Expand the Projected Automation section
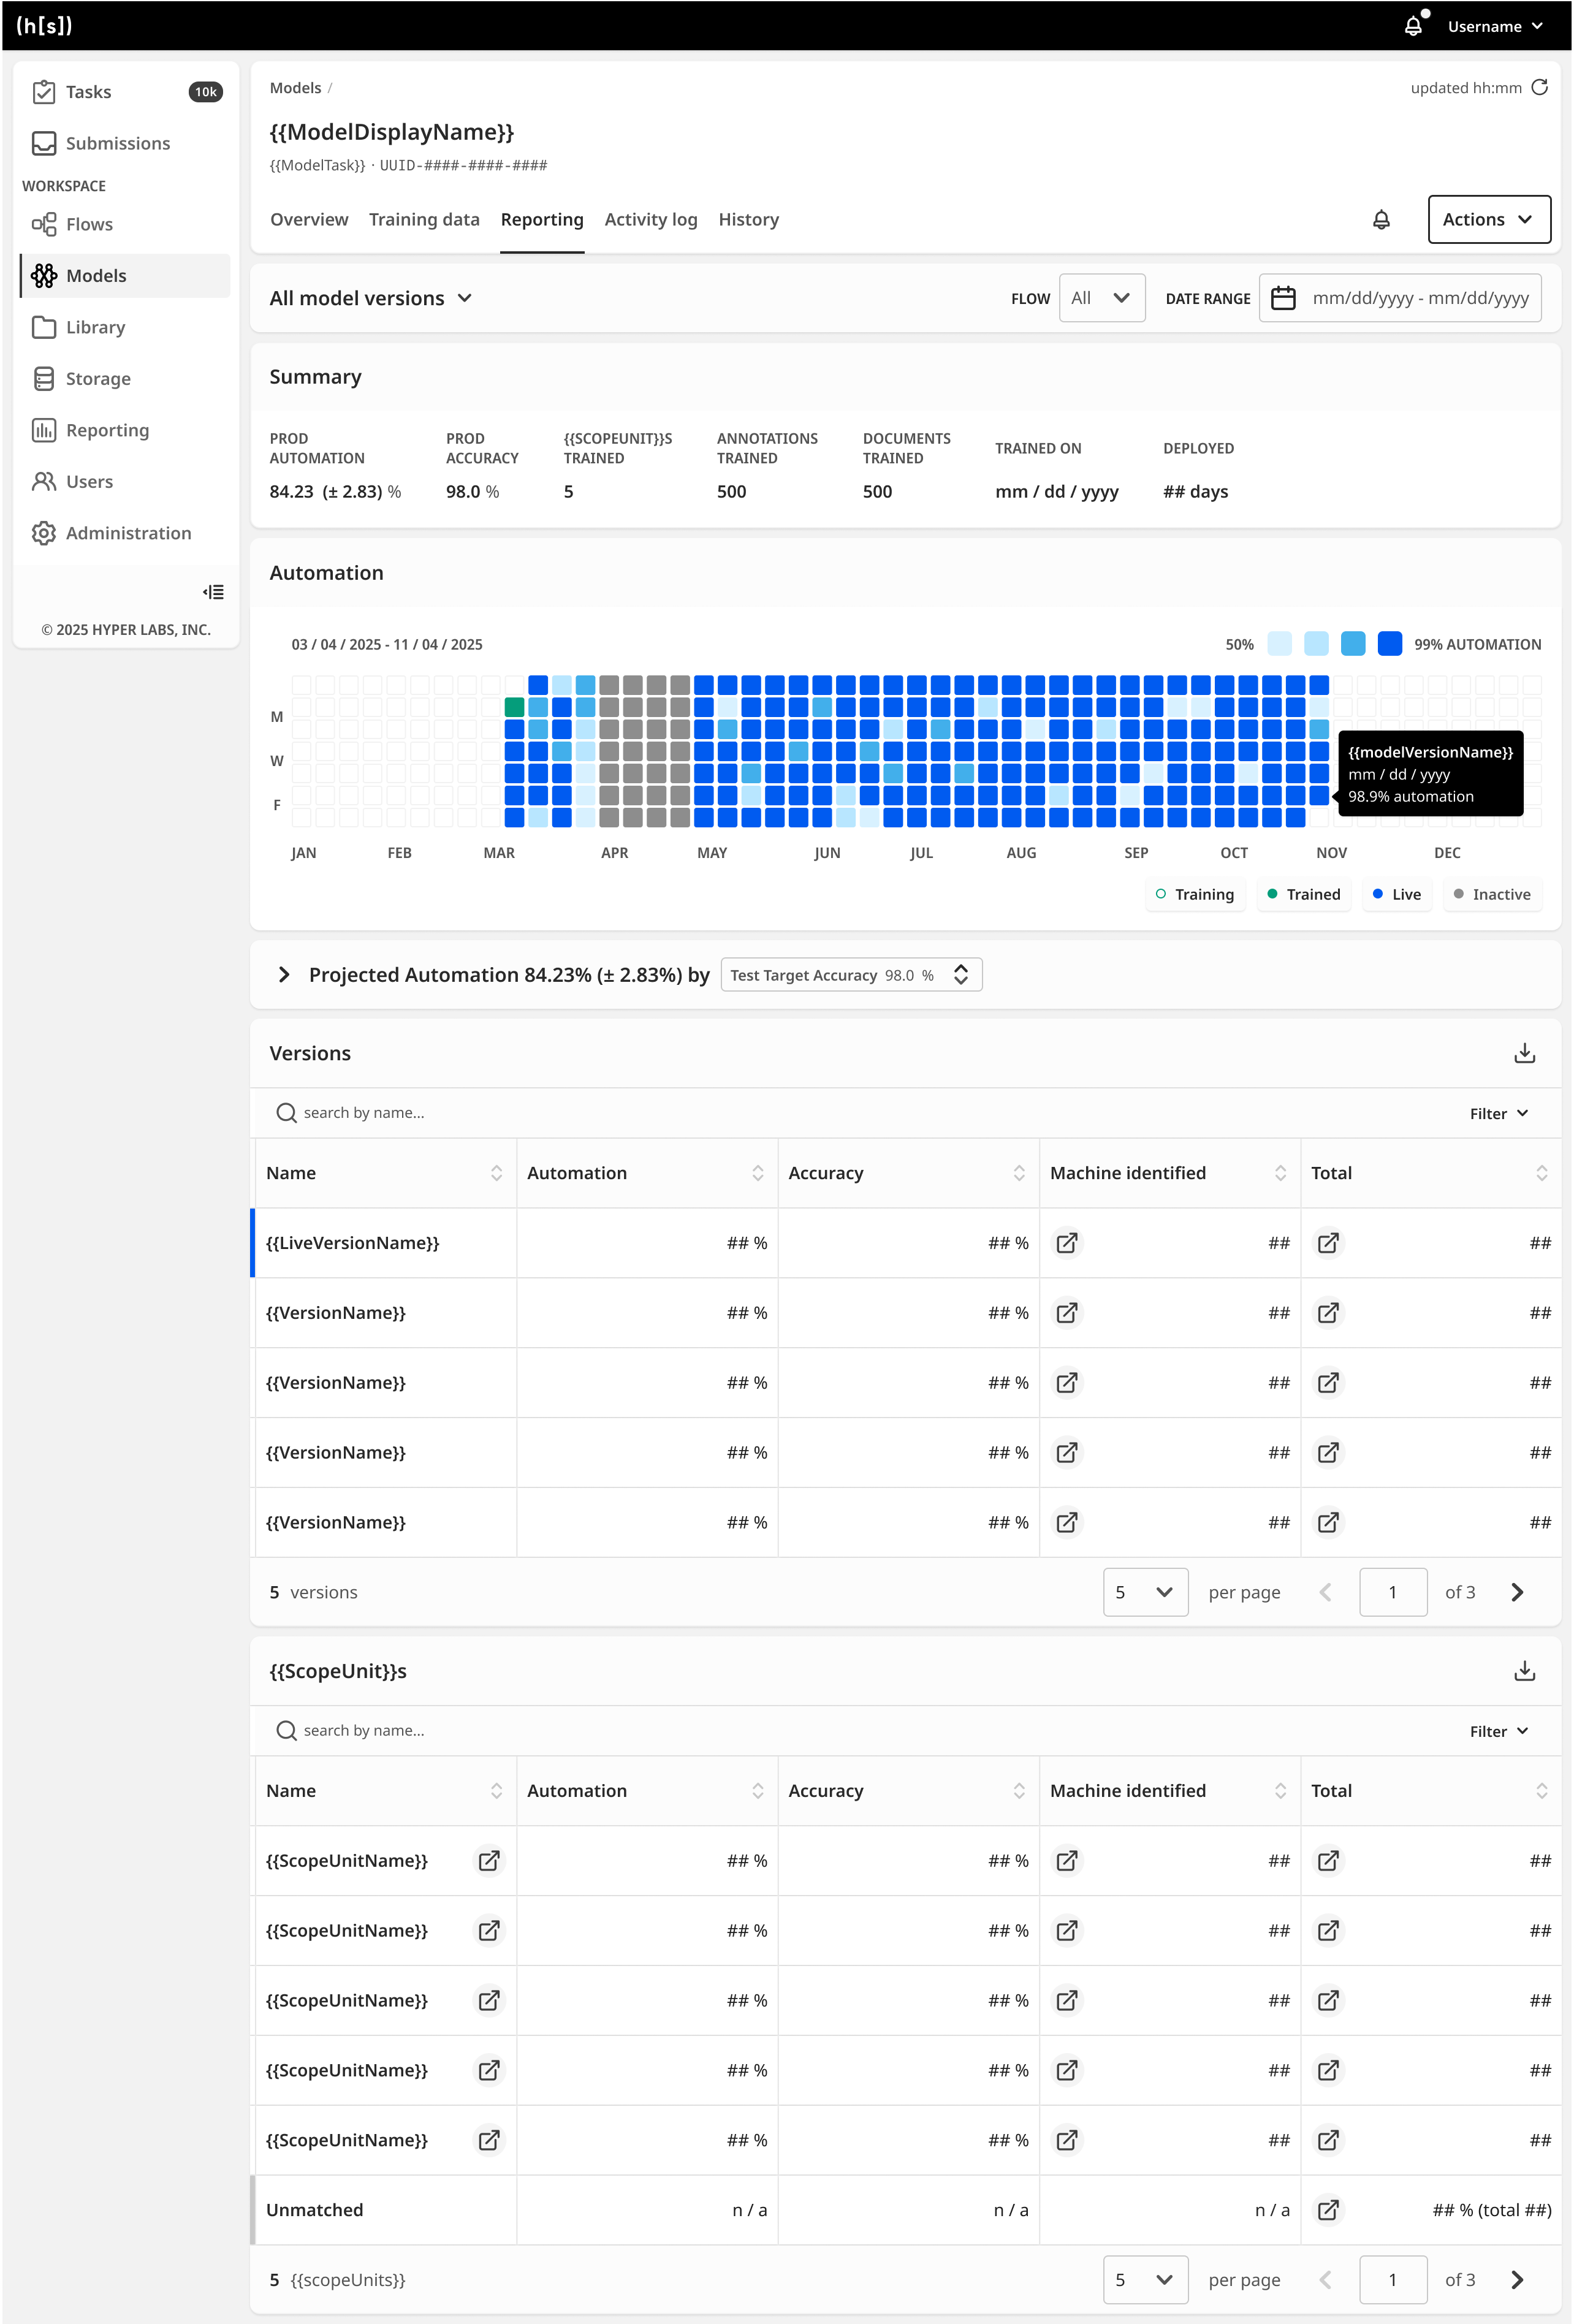 [284, 974]
